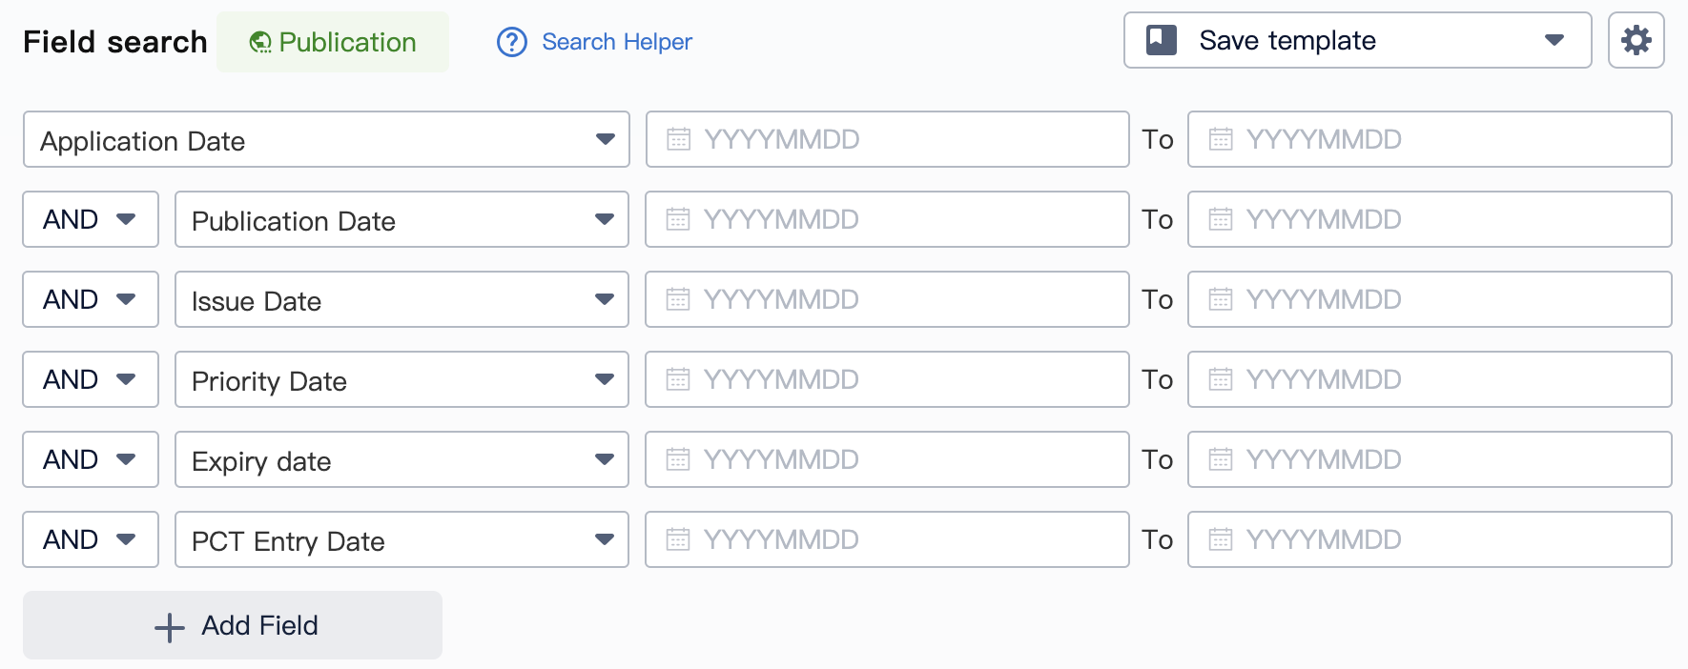This screenshot has width=1688, height=669.
Task: Click calendar icon in Publication Date end field
Action: pyautogui.click(x=1221, y=219)
